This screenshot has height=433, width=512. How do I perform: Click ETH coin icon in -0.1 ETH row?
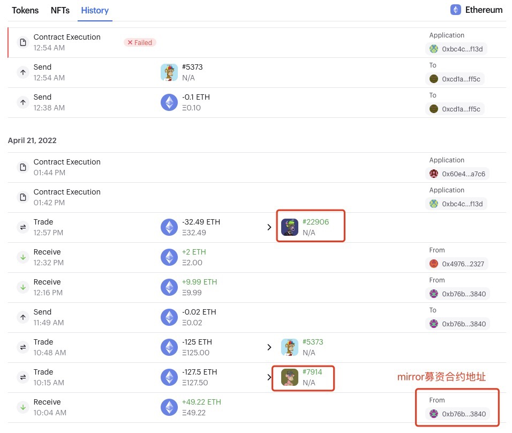(169, 102)
